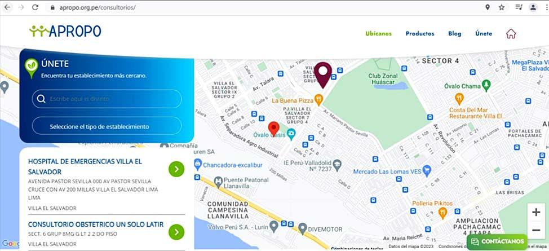Click MegaPlaza Villa El Salvador label
The image size is (549, 251).
530,65
